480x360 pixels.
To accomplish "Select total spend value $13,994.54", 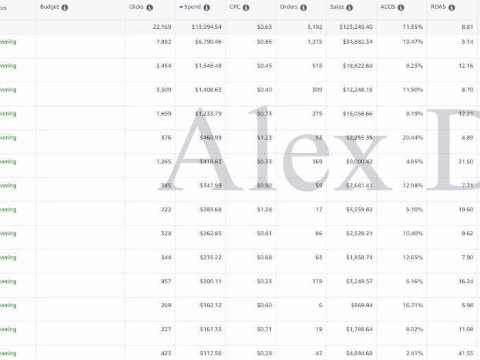I will pos(206,27).
